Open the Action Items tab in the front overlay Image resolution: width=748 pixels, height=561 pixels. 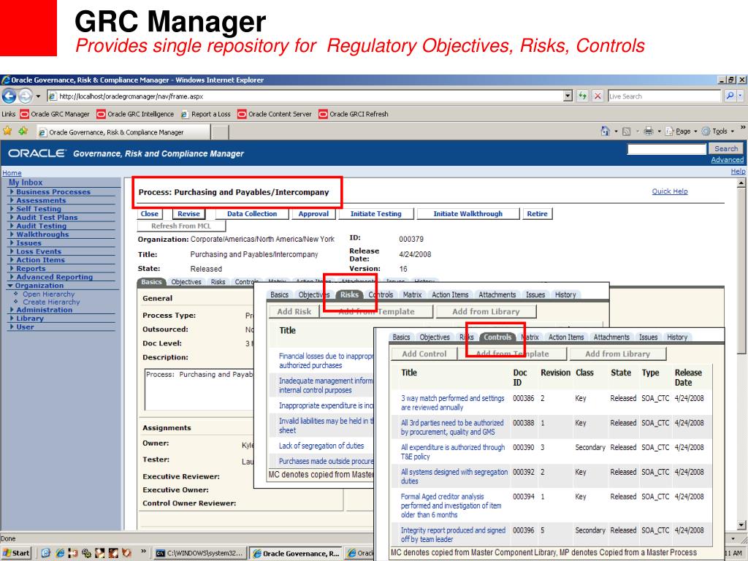coord(566,337)
